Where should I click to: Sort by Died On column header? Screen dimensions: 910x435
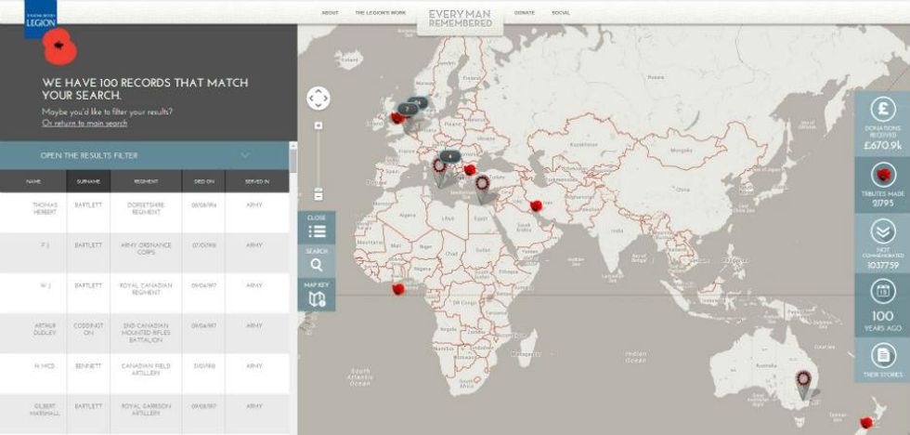(x=203, y=181)
